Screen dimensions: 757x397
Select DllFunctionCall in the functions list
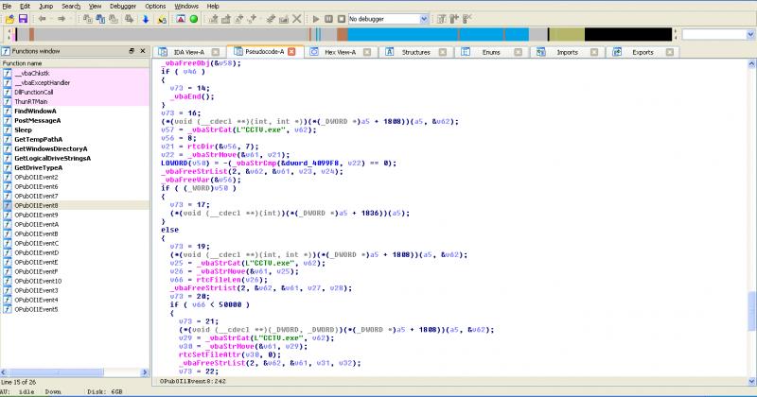pyautogui.click(x=75, y=92)
